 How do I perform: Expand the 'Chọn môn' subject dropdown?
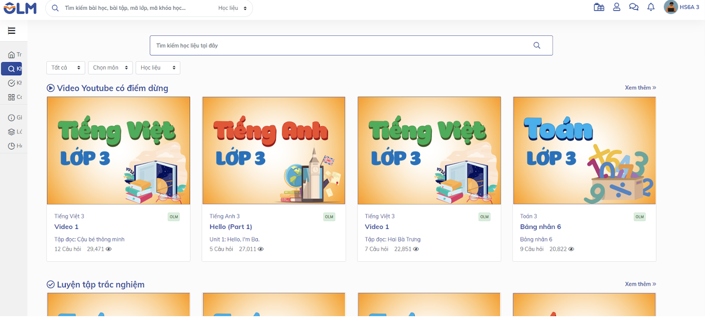tap(110, 68)
